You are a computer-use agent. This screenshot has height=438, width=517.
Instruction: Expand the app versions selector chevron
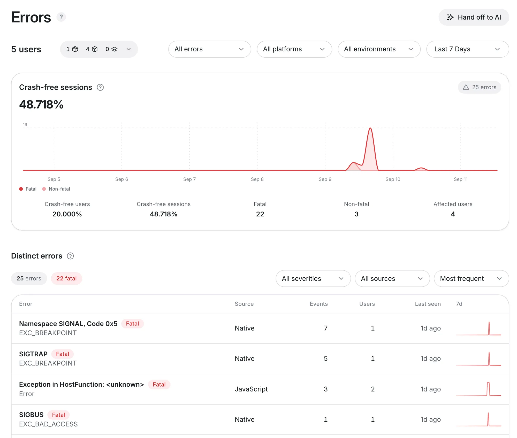click(x=128, y=49)
